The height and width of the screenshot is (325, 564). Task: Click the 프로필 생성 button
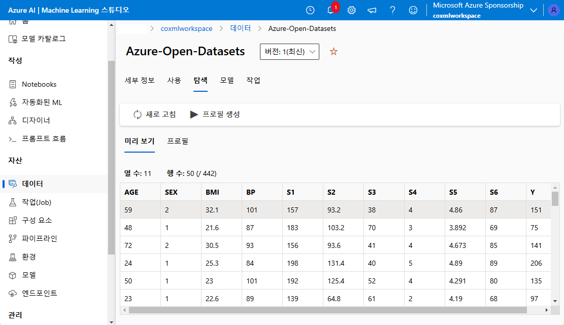(215, 115)
